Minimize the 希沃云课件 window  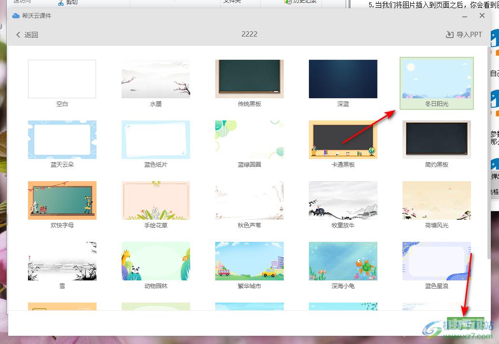tap(465, 16)
